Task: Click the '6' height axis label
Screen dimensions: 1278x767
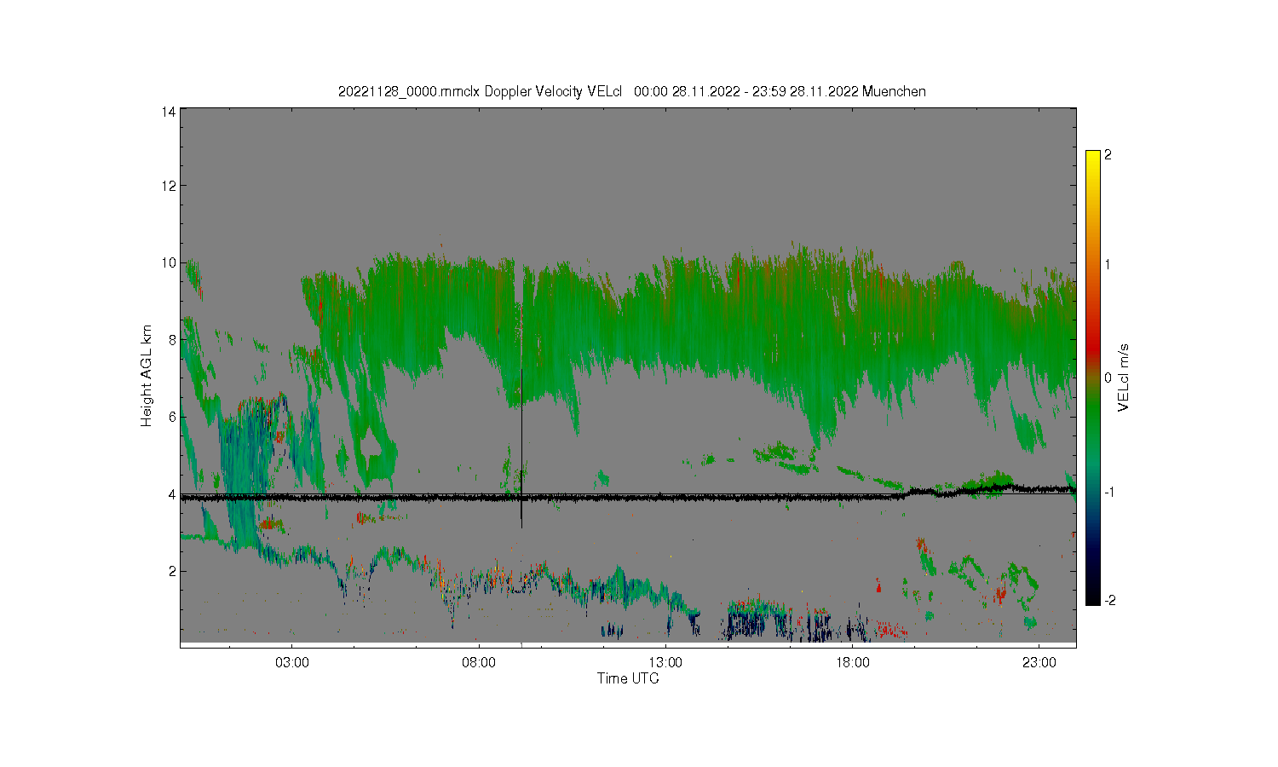Action: coord(173,417)
